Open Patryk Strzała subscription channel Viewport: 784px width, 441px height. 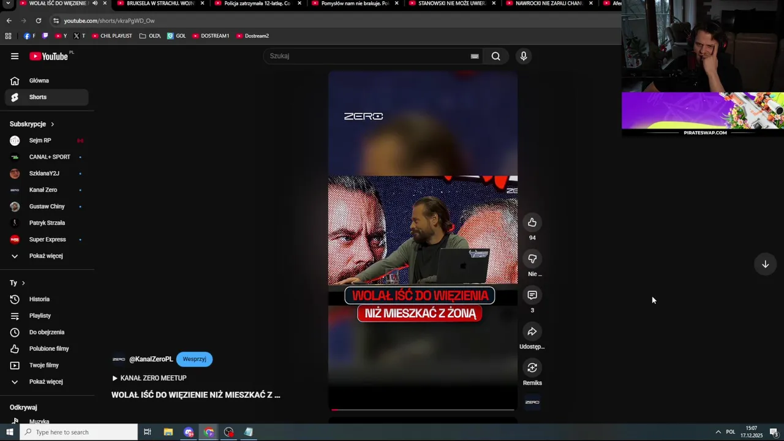click(x=47, y=224)
